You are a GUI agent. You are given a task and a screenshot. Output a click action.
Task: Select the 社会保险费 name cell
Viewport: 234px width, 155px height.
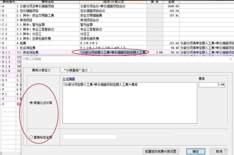click(48, 48)
